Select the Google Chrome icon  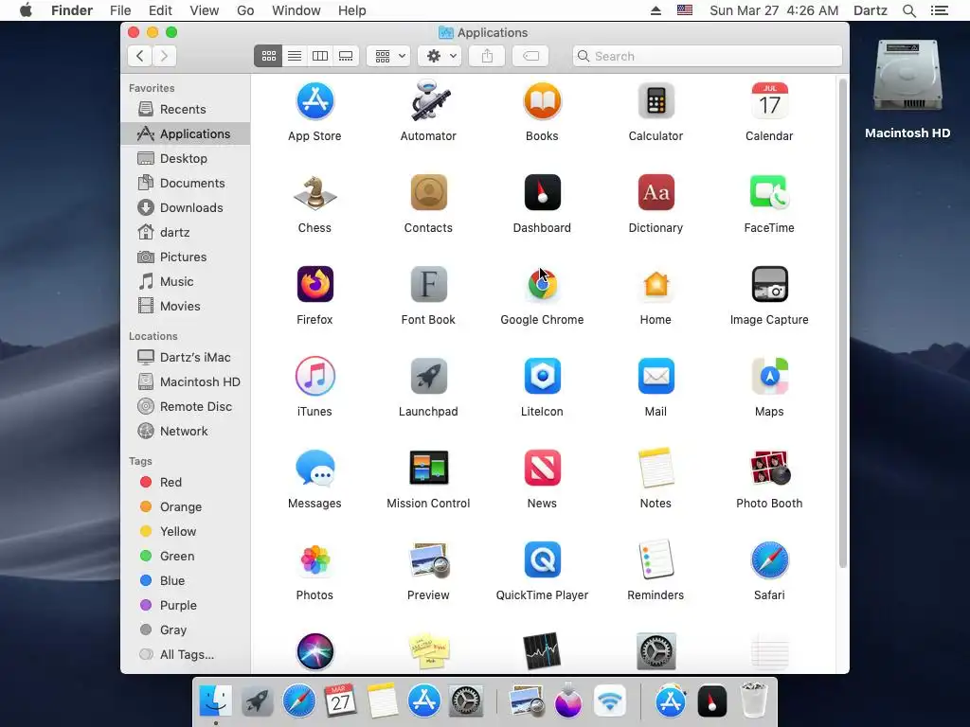click(x=542, y=284)
